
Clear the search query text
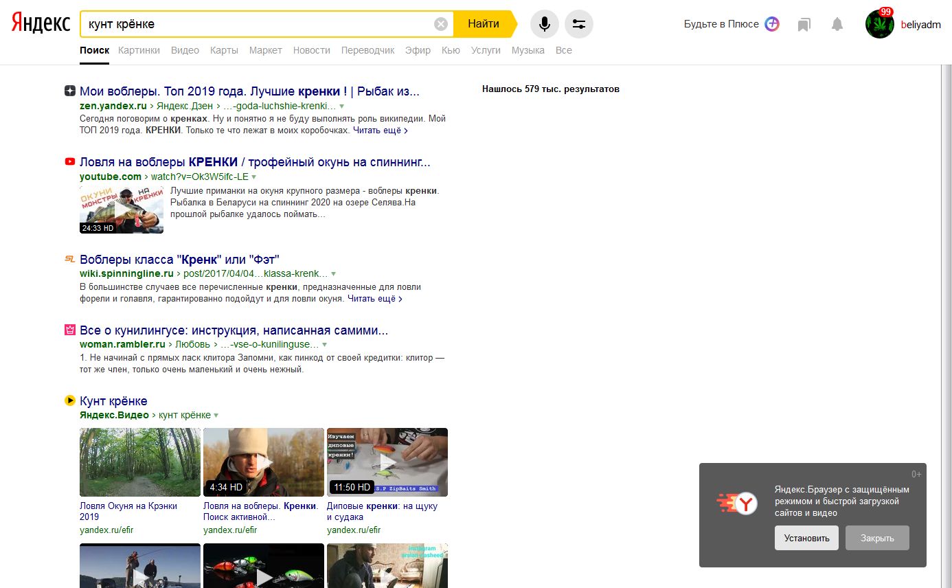pyautogui.click(x=441, y=24)
